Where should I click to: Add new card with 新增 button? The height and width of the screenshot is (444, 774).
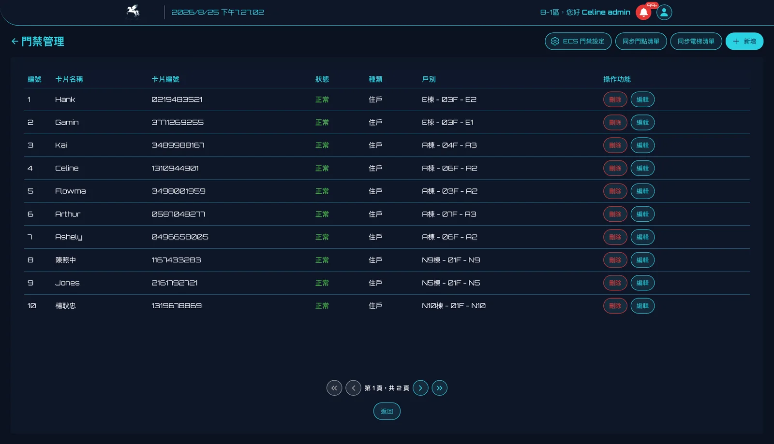pyautogui.click(x=744, y=42)
